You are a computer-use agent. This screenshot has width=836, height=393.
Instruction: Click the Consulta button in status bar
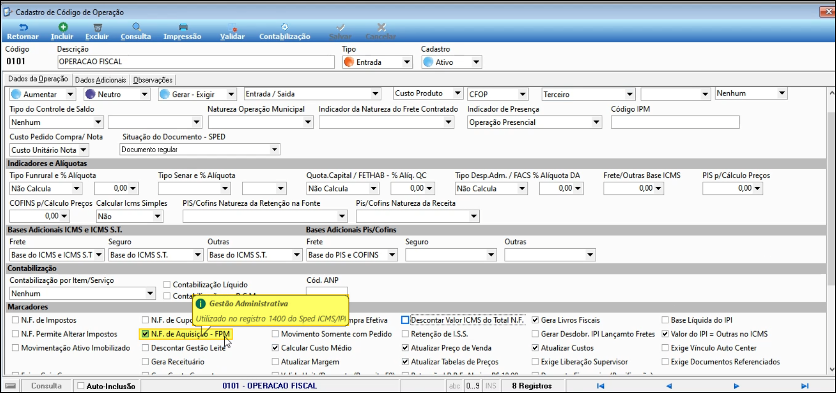tap(46, 386)
